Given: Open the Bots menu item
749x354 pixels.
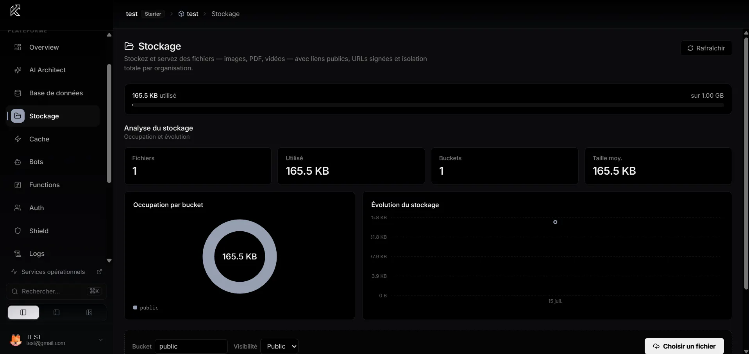Looking at the screenshot, I should tap(53, 162).
